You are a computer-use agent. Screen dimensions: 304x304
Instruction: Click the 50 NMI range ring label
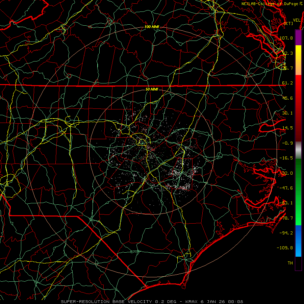coord(152,89)
